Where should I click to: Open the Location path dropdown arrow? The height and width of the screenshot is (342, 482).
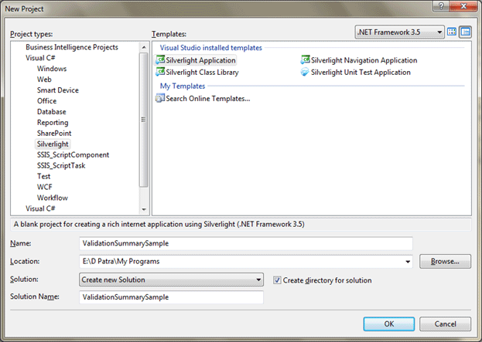pyautogui.click(x=408, y=262)
